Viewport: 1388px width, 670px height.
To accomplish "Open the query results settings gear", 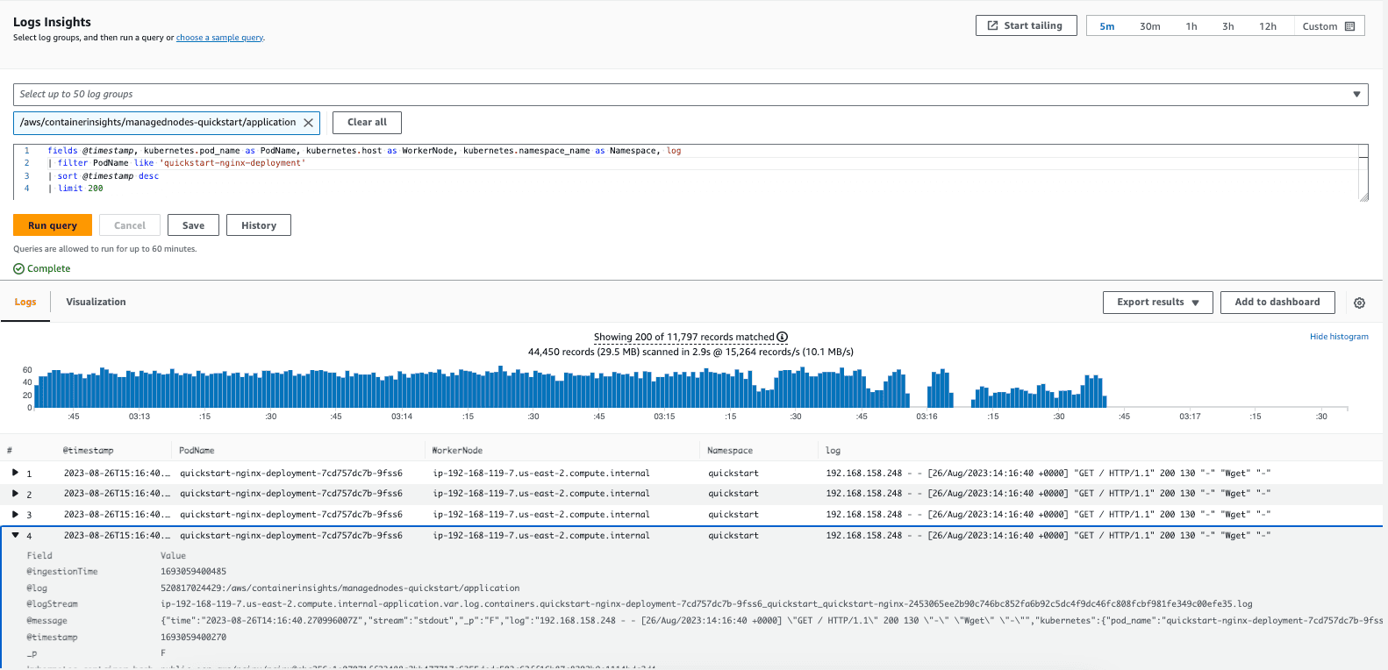I will pyautogui.click(x=1359, y=303).
